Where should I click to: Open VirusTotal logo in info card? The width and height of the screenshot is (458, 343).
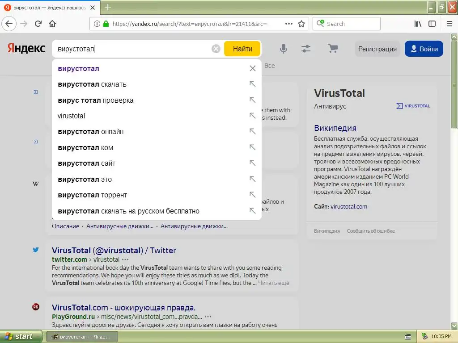(x=413, y=106)
